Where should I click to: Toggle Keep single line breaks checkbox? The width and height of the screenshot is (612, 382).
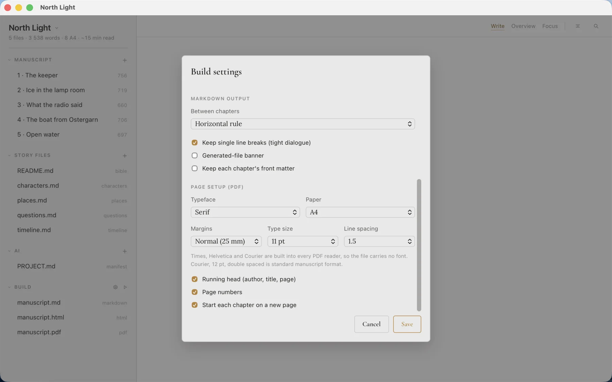[194, 143]
